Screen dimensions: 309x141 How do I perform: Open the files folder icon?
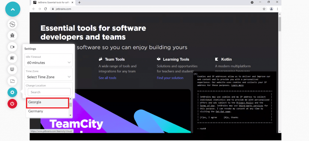[12, 81]
